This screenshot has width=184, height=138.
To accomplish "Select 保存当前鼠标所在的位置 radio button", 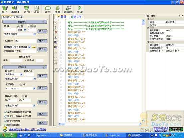I will (x=6, y=112).
